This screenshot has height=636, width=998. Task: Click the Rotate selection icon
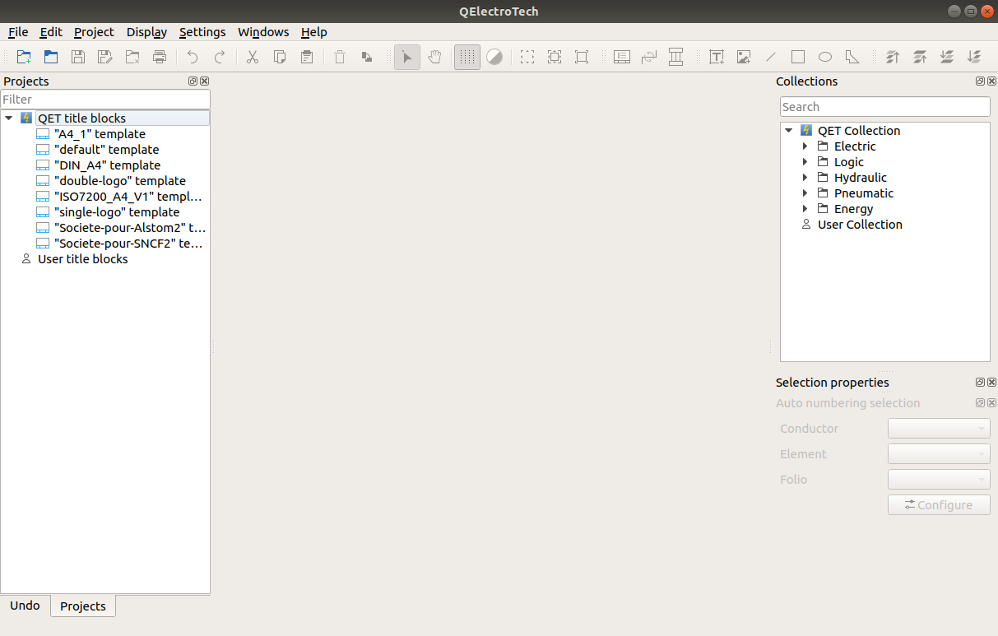(x=367, y=57)
